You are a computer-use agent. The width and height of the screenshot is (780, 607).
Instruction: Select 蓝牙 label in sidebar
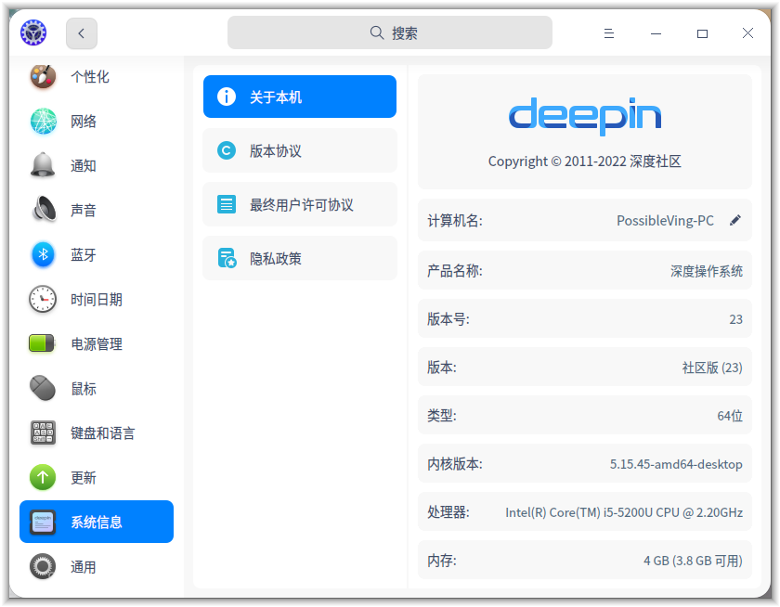84,254
